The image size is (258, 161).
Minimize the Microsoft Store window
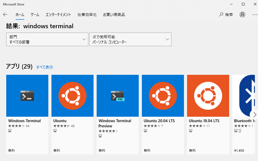(x=231, y=4)
